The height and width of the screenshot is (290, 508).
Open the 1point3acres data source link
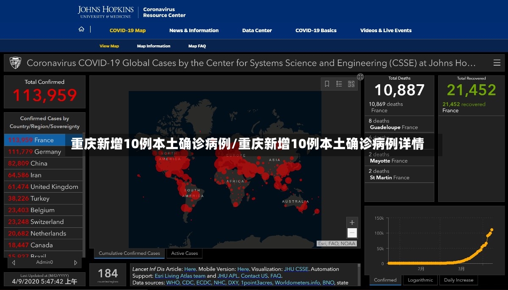coord(256,282)
